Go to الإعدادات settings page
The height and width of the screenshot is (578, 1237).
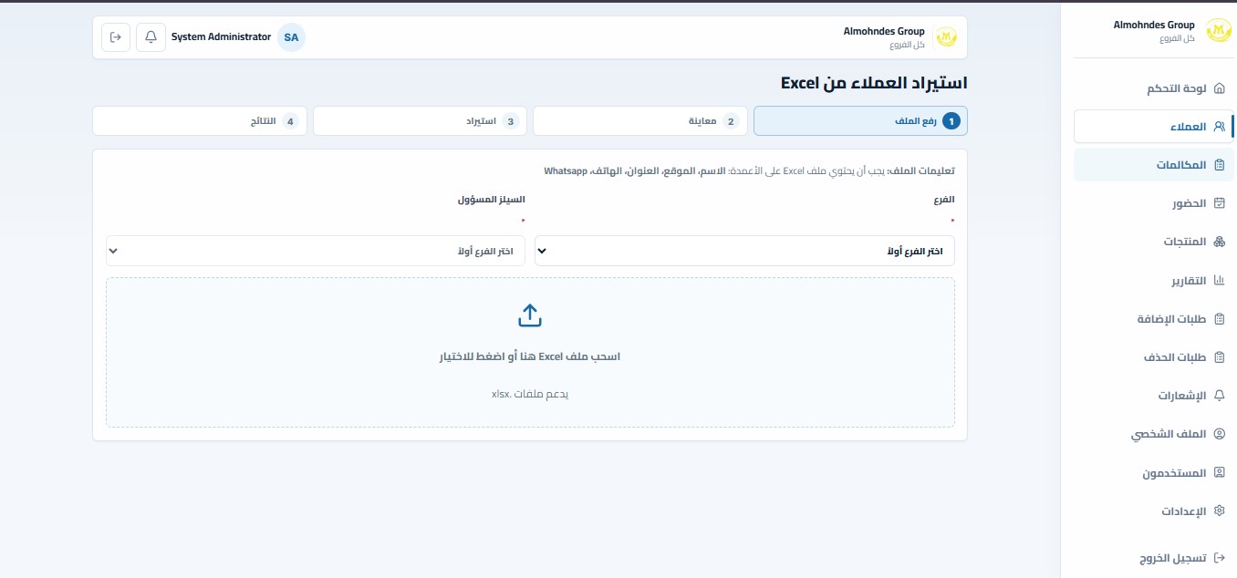point(1154,511)
